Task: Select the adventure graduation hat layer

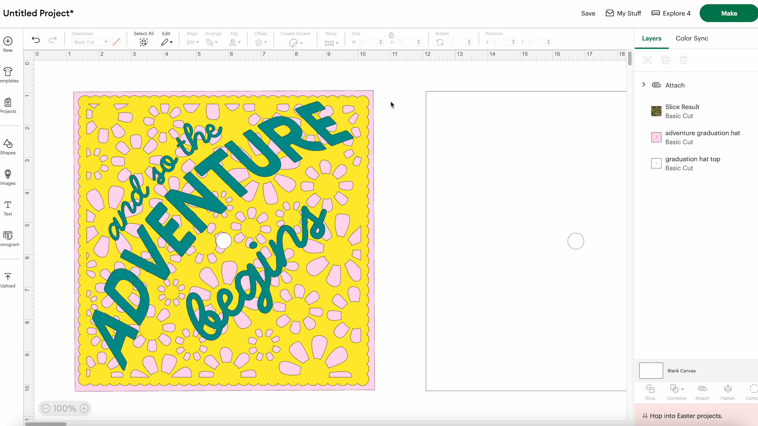Action: [x=696, y=137]
